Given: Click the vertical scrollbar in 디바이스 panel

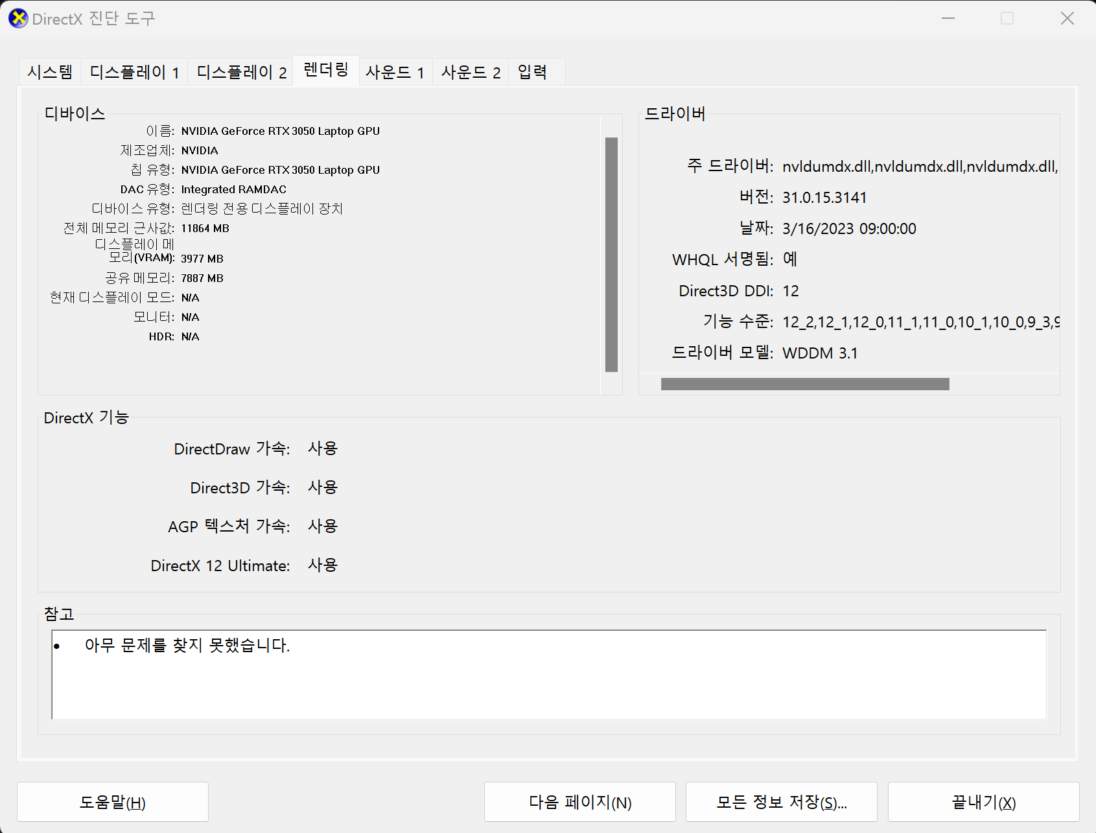Looking at the screenshot, I should click(611, 254).
